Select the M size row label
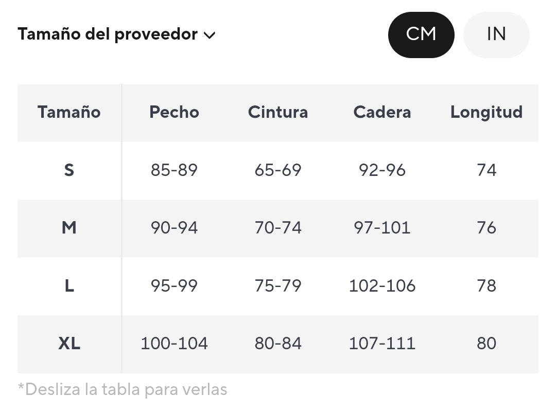556x413 pixels. (x=69, y=228)
